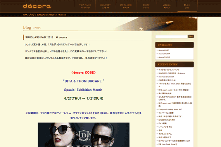Image resolution: width=221 pixels, height=147 pixels.
Task: Open entry 新作、新色が続々入荷中です。
Action: click(x=171, y=116)
